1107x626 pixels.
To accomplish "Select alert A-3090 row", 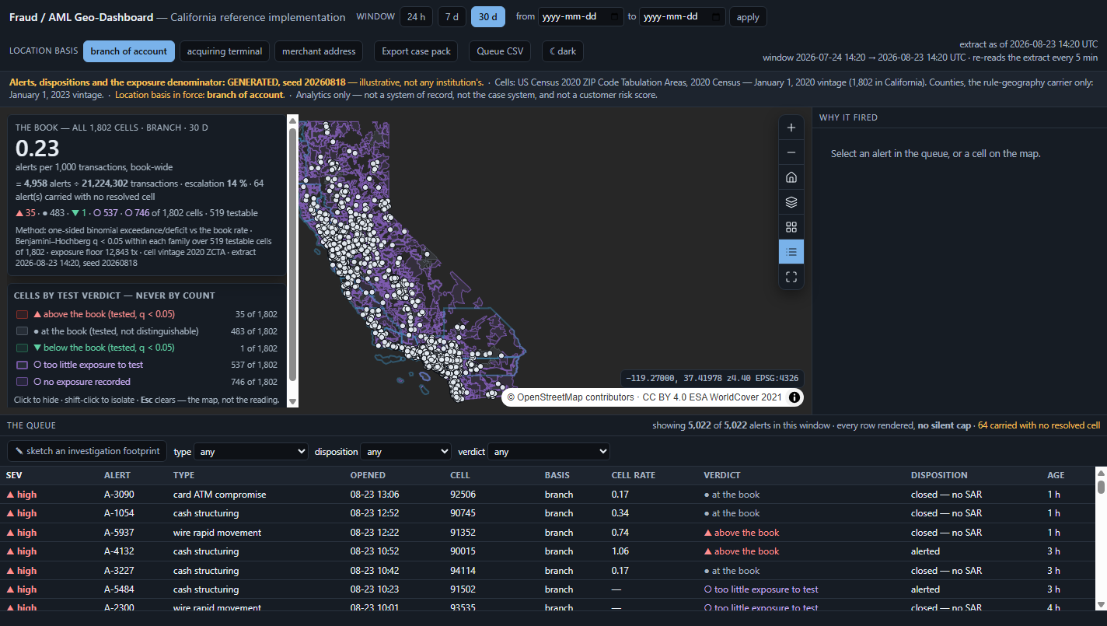I will [x=547, y=495].
